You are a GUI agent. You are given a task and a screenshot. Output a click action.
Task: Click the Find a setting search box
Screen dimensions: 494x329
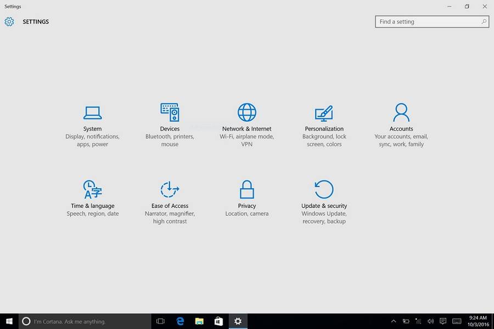428,22
